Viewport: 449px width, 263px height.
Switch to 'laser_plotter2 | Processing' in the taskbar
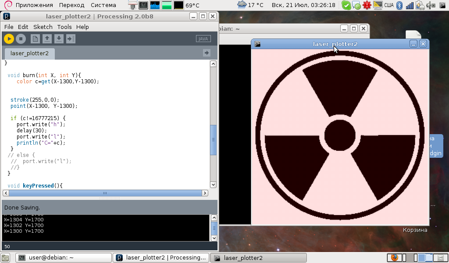(x=160, y=258)
